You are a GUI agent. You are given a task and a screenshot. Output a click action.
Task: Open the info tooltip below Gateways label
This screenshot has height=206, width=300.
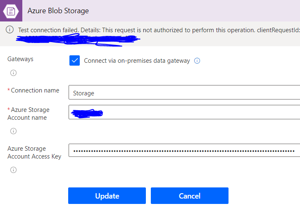click(x=13, y=73)
